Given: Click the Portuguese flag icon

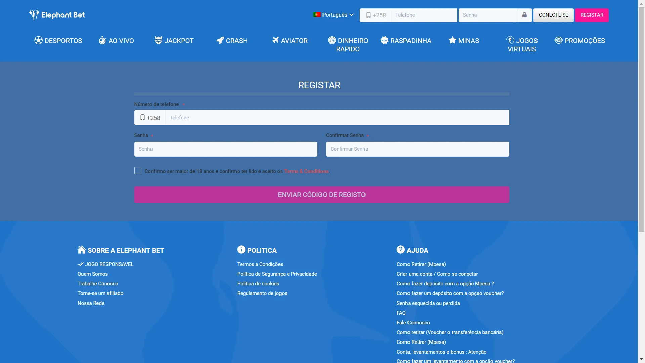Looking at the screenshot, I should pos(317,15).
